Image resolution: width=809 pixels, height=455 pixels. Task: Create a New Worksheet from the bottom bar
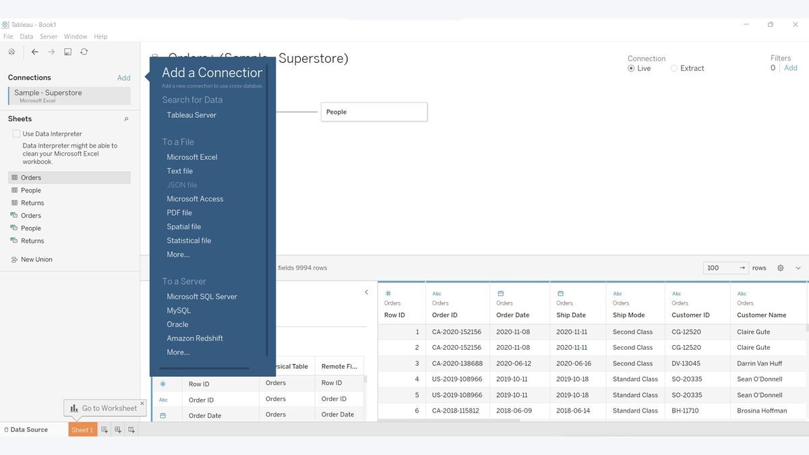[x=103, y=429]
